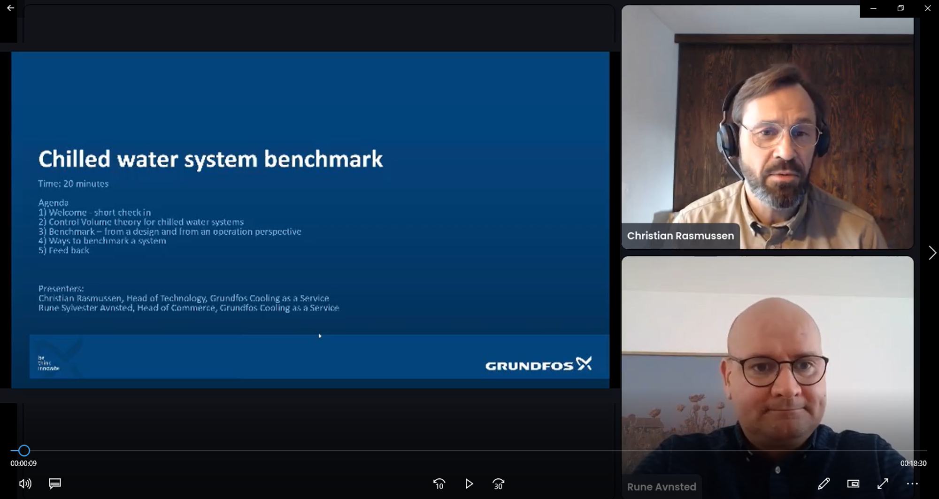Restore down the player window

[x=901, y=8]
